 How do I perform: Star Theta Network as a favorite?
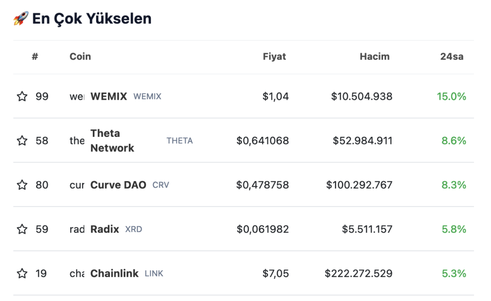tap(22, 141)
